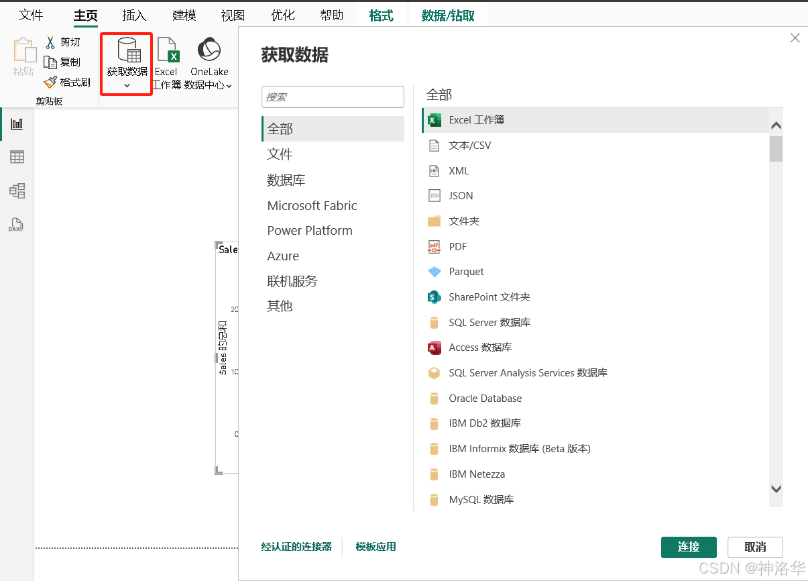This screenshot has width=808, height=581.
Task: Select 文件夹 connector
Action: pos(595,221)
